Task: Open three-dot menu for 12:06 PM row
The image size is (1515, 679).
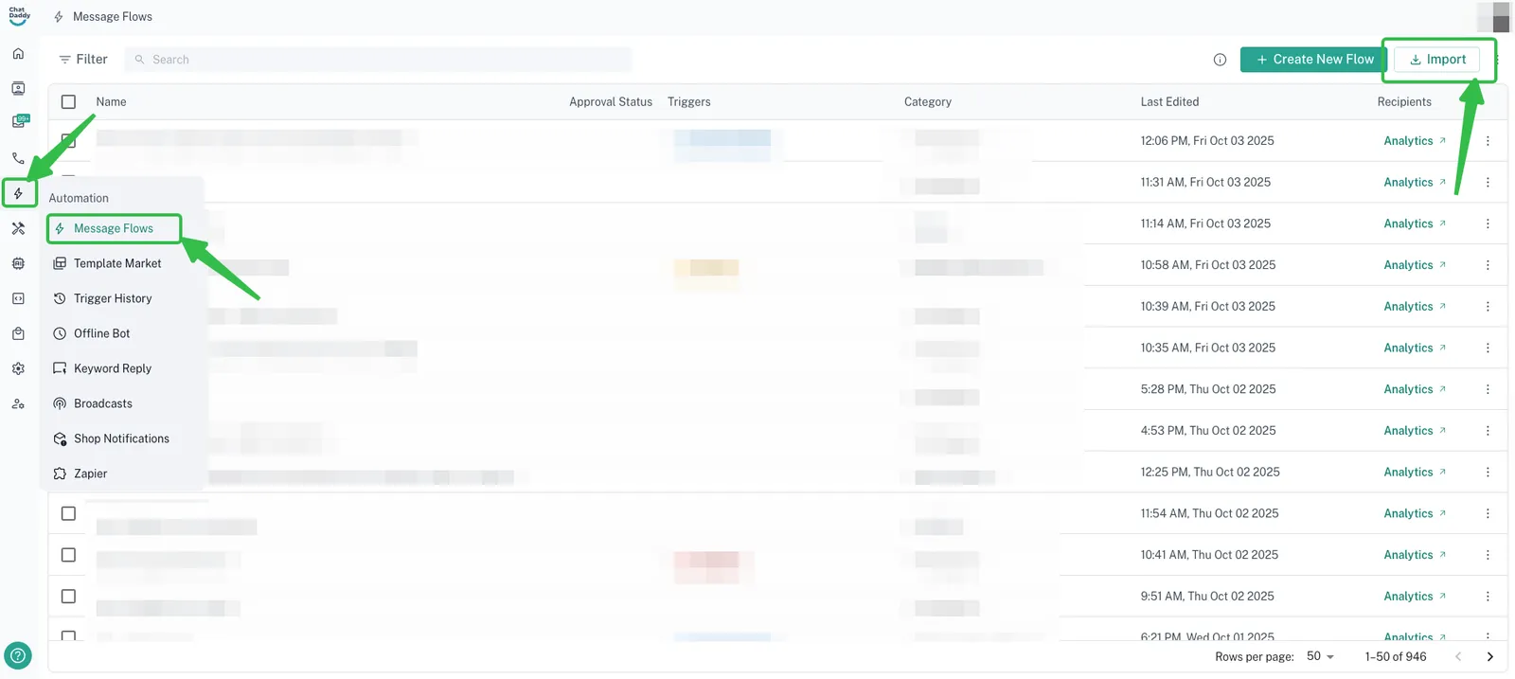Action: 1488,141
